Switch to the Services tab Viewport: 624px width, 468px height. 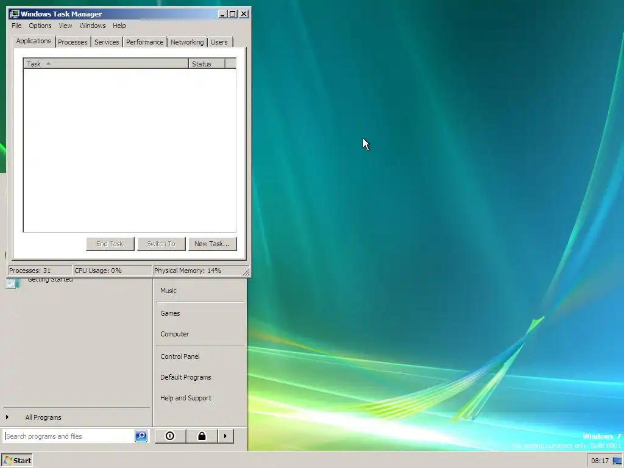[x=107, y=42]
